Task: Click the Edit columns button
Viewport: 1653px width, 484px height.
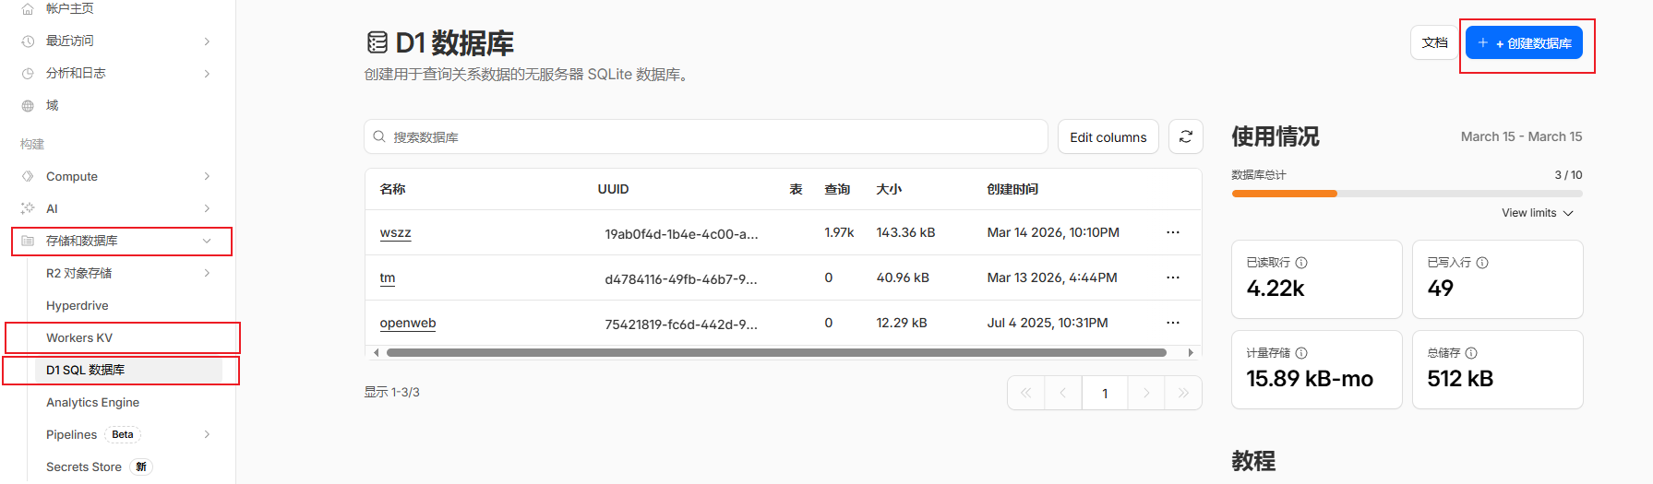Action: click(1108, 136)
